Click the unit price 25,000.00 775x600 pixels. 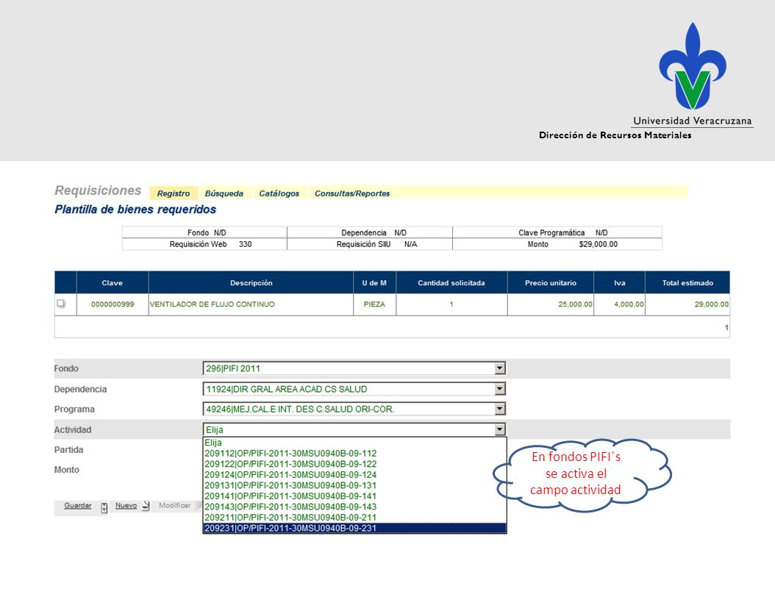coord(575,304)
